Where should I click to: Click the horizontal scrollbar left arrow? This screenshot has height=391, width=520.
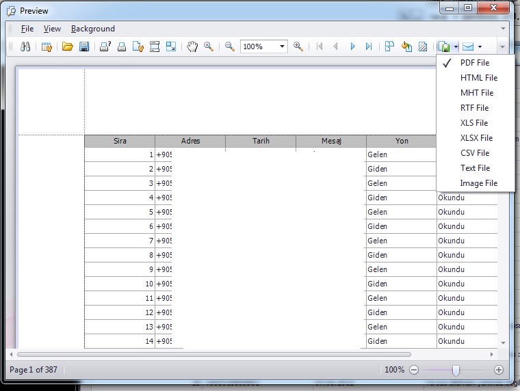tap(11, 354)
